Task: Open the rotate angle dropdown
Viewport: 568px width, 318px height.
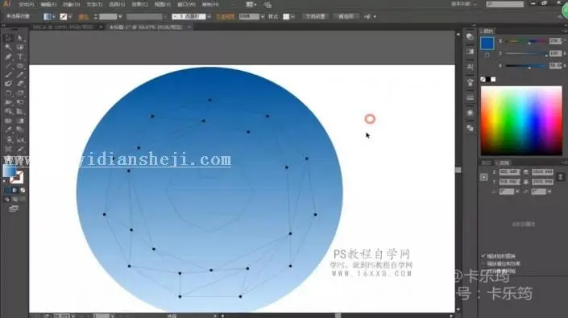Action: 517,192
